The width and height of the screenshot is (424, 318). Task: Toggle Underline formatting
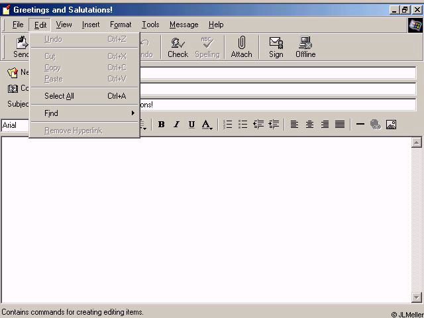point(191,125)
